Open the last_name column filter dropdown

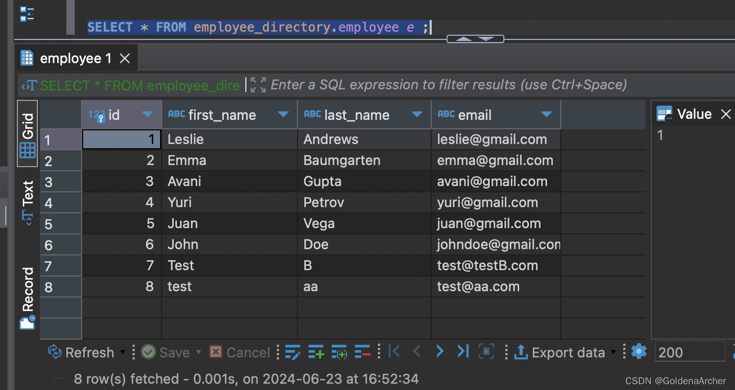[418, 115]
